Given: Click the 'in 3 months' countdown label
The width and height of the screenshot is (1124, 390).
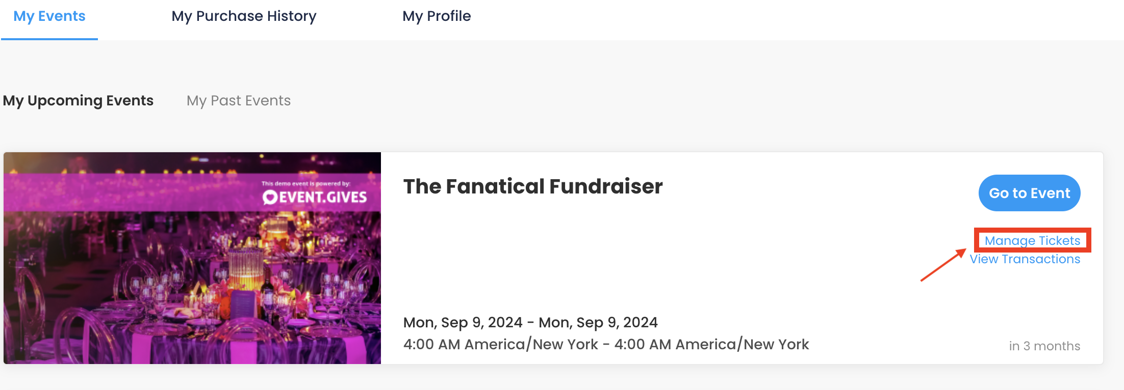Looking at the screenshot, I should coord(1044,346).
